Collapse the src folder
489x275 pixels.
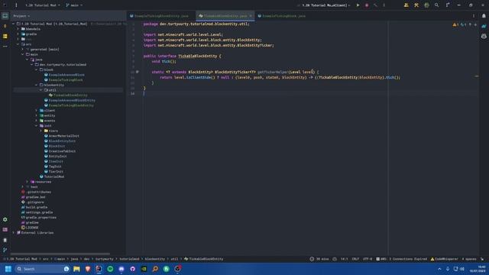coord(18,44)
